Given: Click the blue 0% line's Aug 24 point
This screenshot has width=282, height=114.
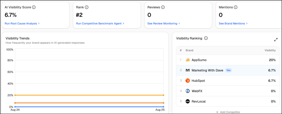Looking at the screenshot, I should (x=15, y=107).
